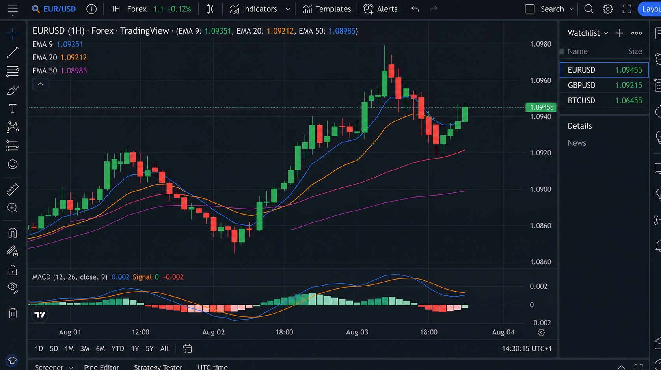This screenshot has height=370, width=661.
Task: Open the Watchlist dropdown chevron
Action: [606, 33]
